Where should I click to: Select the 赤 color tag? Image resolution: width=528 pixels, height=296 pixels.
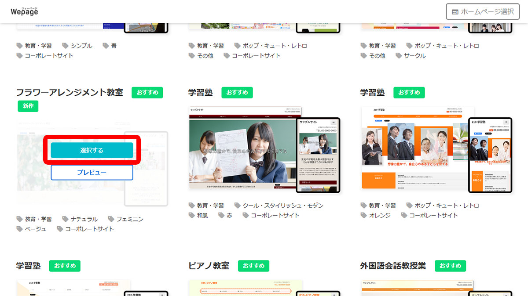coord(229,215)
